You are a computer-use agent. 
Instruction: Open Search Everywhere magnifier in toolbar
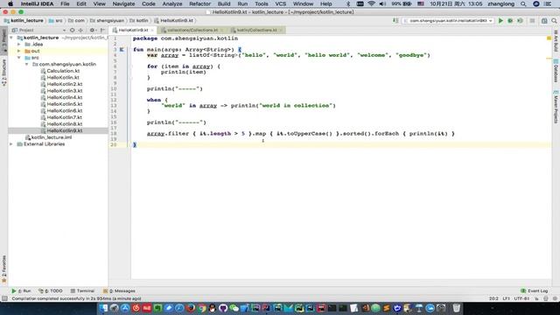(x=554, y=21)
